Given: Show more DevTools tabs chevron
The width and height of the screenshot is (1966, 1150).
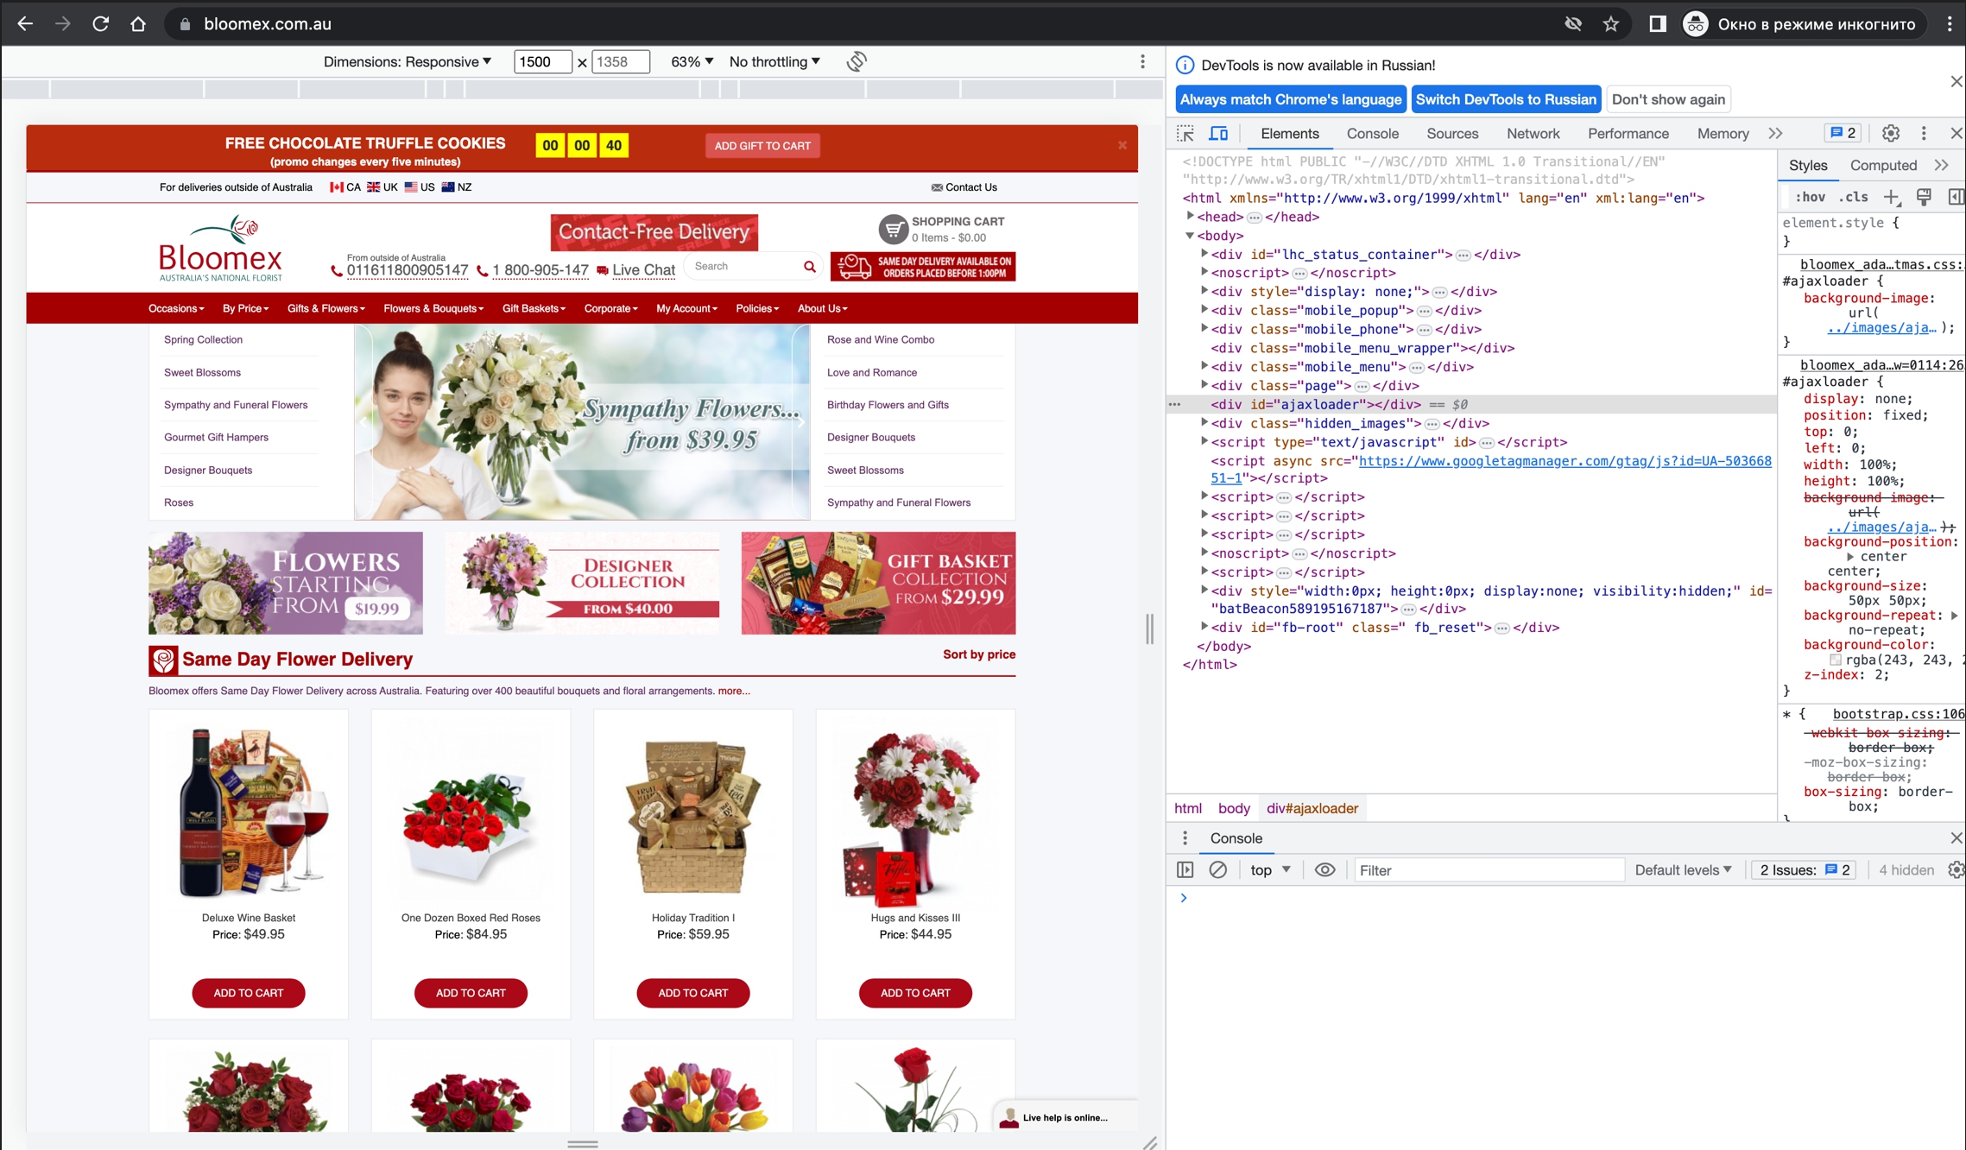Looking at the screenshot, I should click(1775, 134).
